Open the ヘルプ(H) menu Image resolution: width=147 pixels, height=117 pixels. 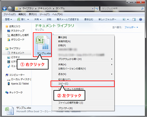tap(57, 14)
